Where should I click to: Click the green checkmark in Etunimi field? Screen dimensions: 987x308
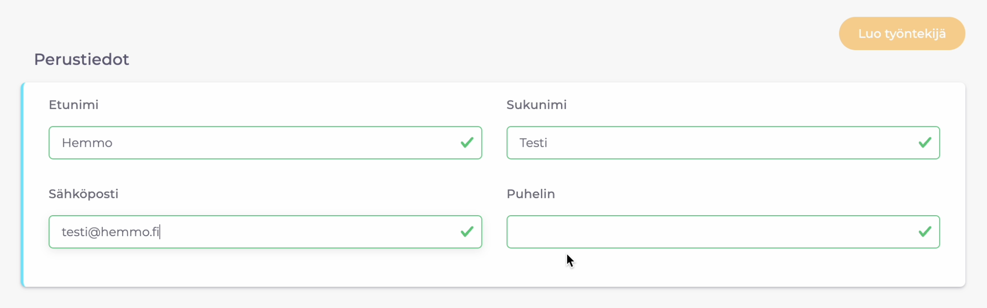(x=467, y=142)
